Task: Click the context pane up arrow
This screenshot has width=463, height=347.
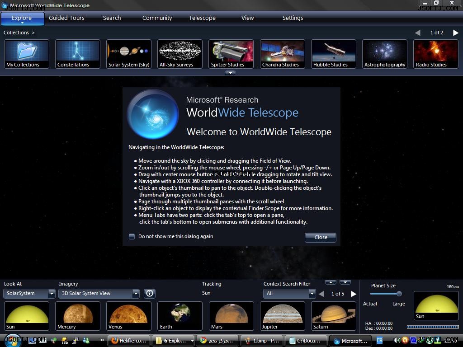Action: 331,282
